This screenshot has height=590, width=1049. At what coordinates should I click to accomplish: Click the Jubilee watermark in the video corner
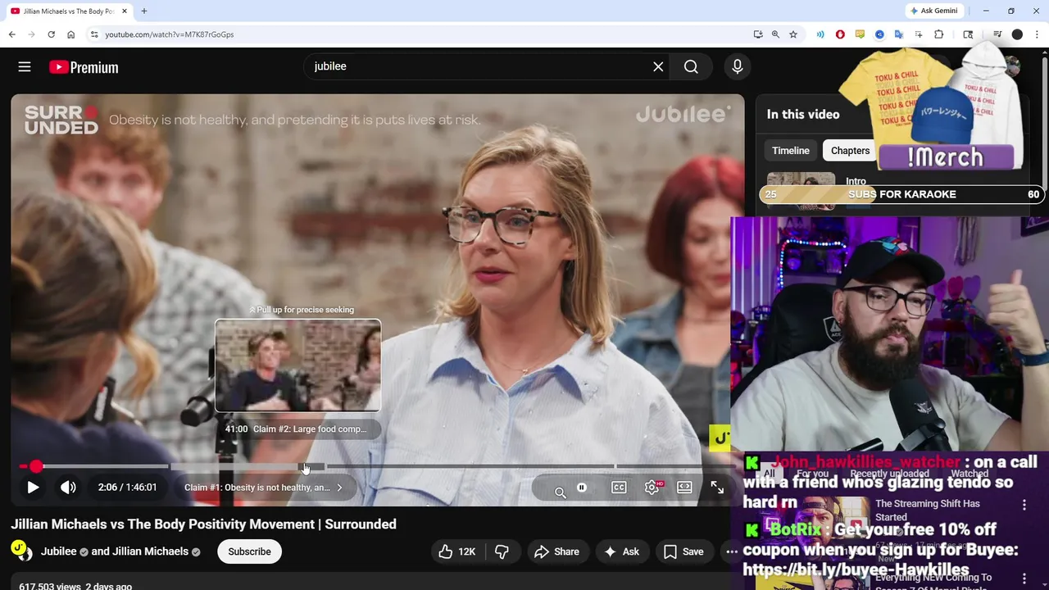point(720,438)
